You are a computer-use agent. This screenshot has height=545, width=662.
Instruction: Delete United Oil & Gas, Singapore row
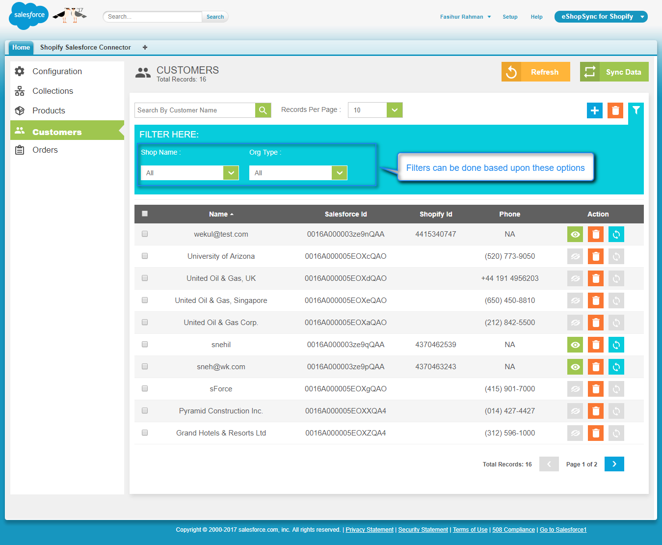click(x=596, y=300)
